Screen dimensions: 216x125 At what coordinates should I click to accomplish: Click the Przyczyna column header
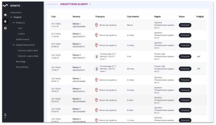pos(100,16)
